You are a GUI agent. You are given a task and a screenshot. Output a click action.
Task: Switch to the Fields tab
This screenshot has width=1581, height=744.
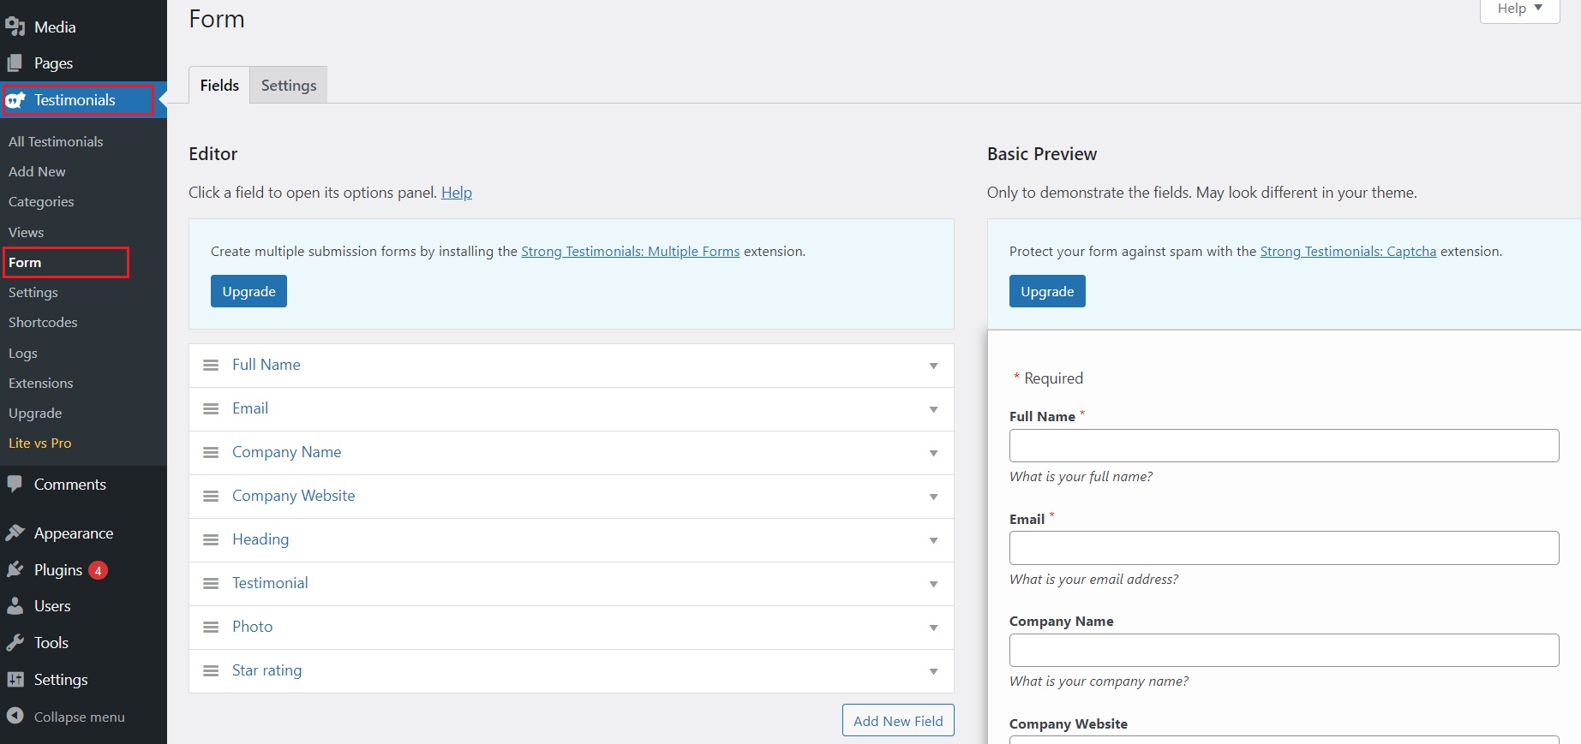[x=219, y=85]
